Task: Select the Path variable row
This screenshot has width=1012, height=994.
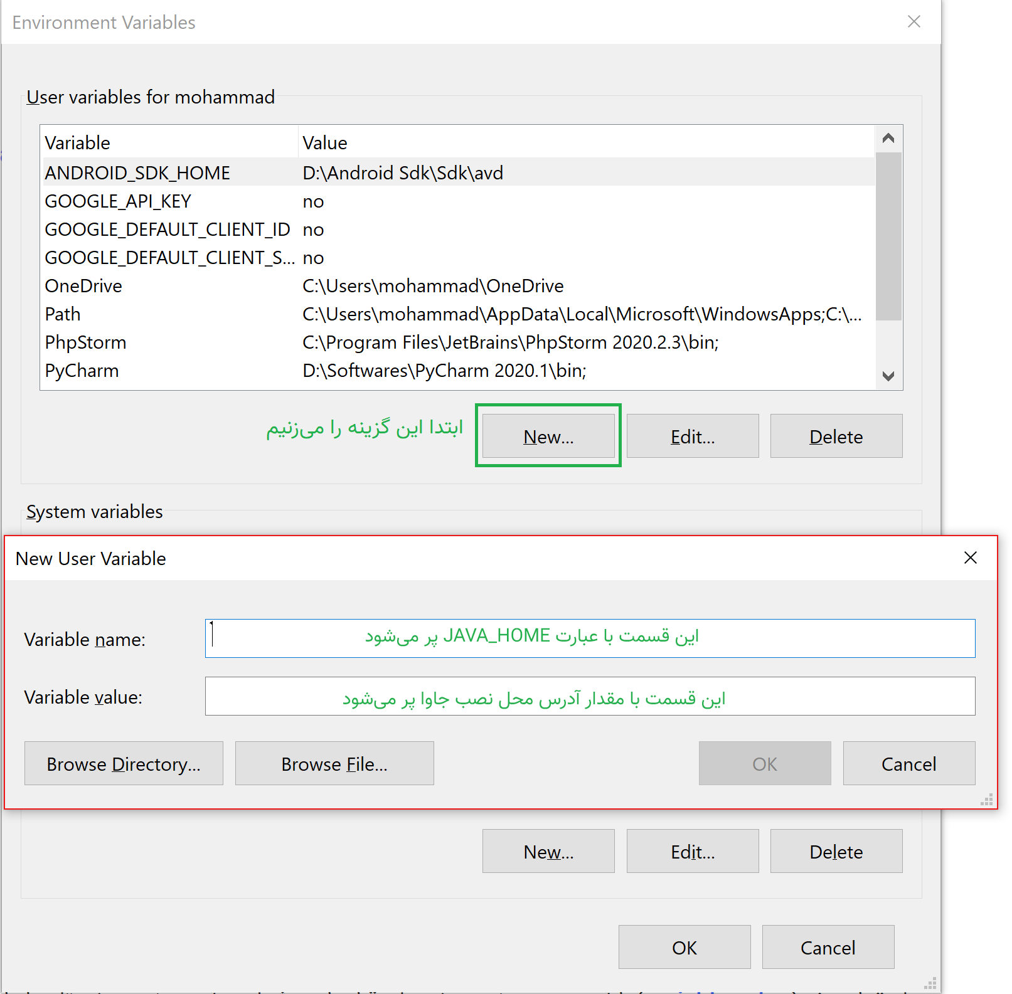Action: tap(457, 314)
